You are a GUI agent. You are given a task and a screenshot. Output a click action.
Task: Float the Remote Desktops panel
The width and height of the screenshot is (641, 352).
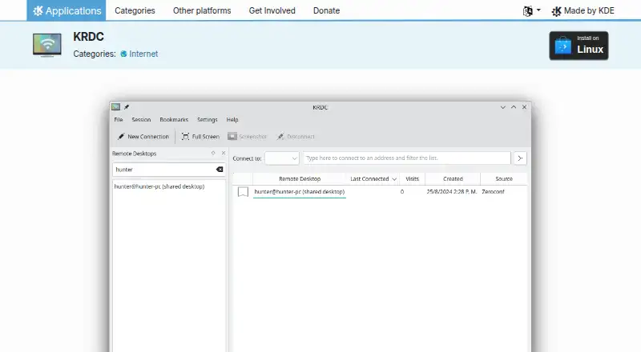[x=213, y=153]
